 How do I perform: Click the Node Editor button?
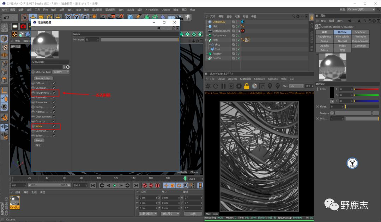[x=43, y=78]
